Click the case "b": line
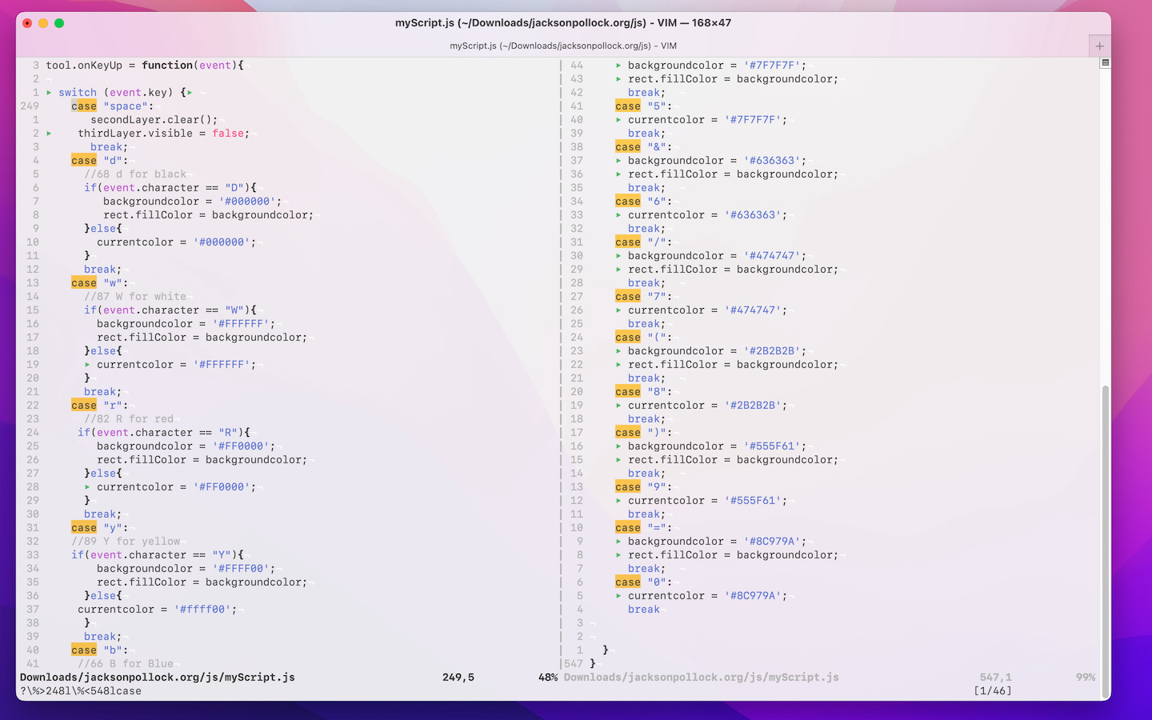 pyautogui.click(x=99, y=650)
